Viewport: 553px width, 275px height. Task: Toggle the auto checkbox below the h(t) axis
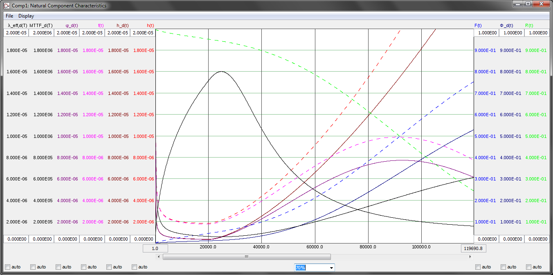point(134,267)
